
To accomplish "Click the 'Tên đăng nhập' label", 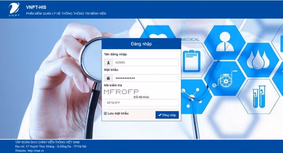I will [115, 54].
